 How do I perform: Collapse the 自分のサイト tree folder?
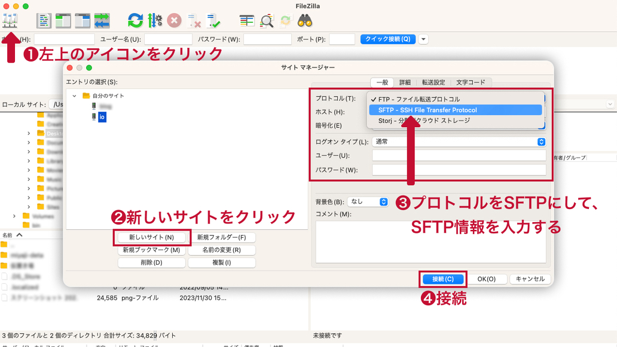coord(74,96)
